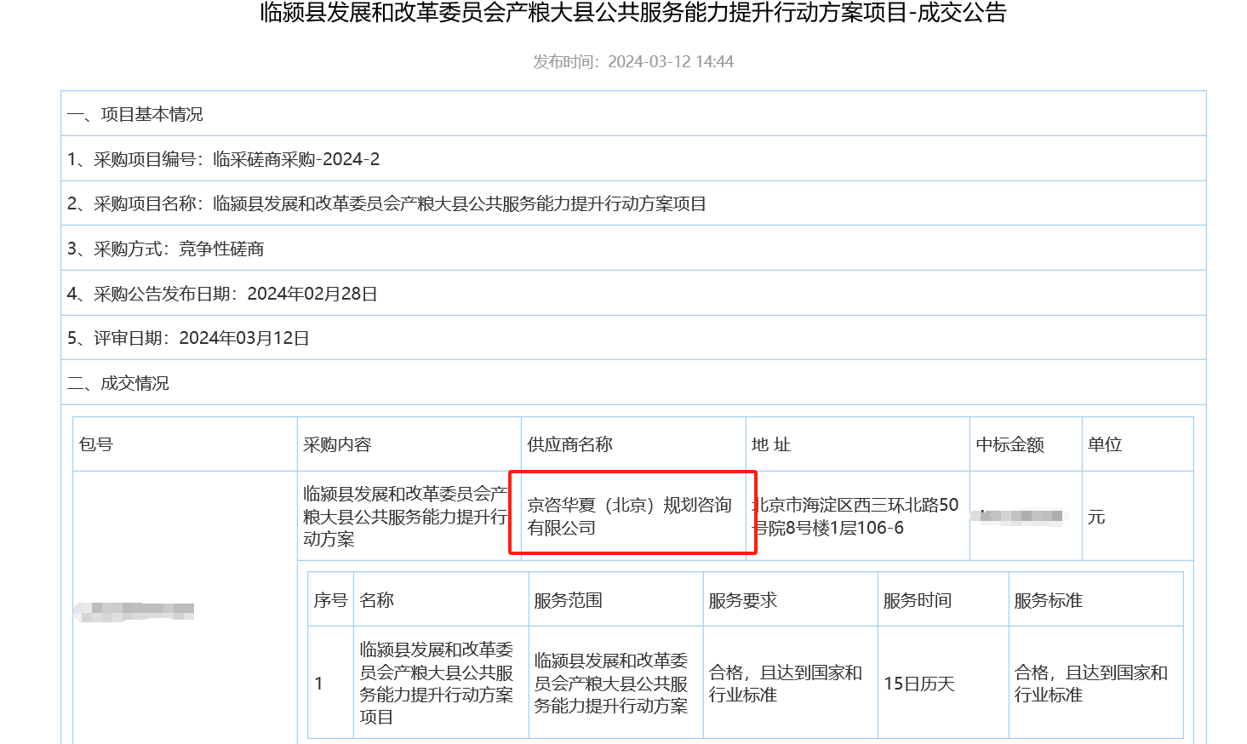Click the 地 址 column header
This screenshot has height=744, width=1247.
858,444
